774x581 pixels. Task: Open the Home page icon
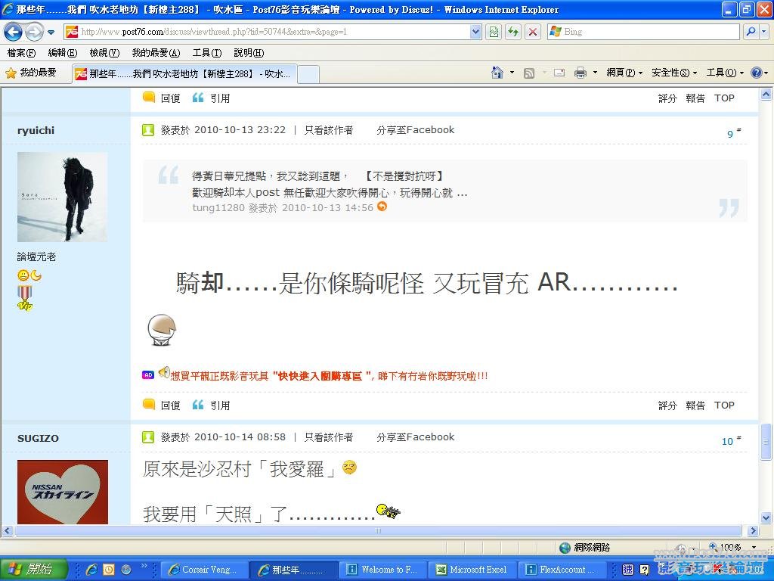[x=497, y=73]
